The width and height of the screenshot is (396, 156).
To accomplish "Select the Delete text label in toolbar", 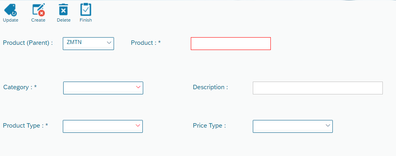I will click(64, 20).
